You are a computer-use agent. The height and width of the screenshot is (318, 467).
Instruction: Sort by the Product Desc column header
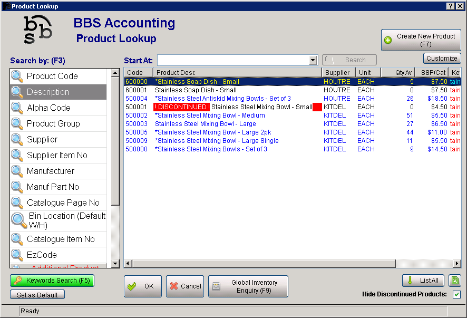(x=237, y=72)
